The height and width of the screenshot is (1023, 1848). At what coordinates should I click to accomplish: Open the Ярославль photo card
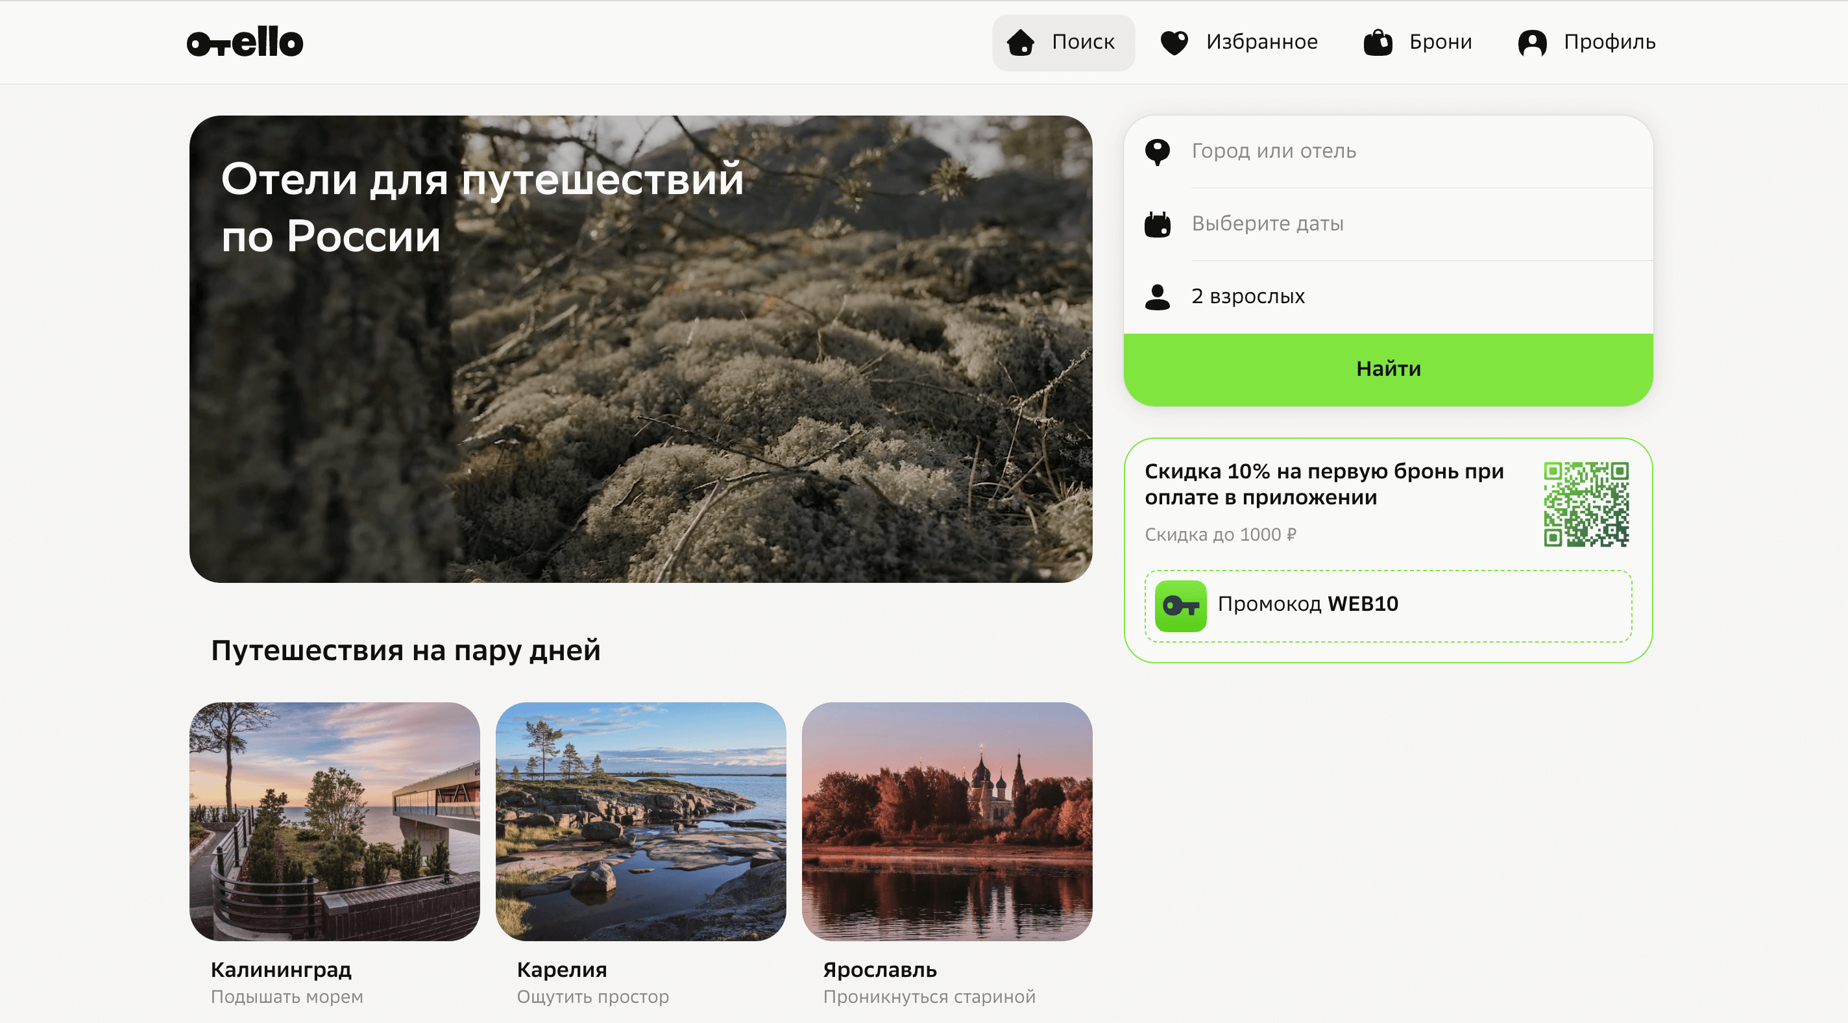pyautogui.click(x=947, y=821)
